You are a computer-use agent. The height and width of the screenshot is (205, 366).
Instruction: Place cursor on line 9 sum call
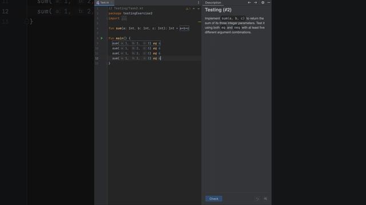coord(136,43)
